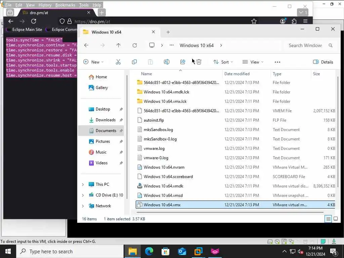Close the dro.pm/at Firefox tab
This screenshot has height=258, width=344.
pos(89,13)
